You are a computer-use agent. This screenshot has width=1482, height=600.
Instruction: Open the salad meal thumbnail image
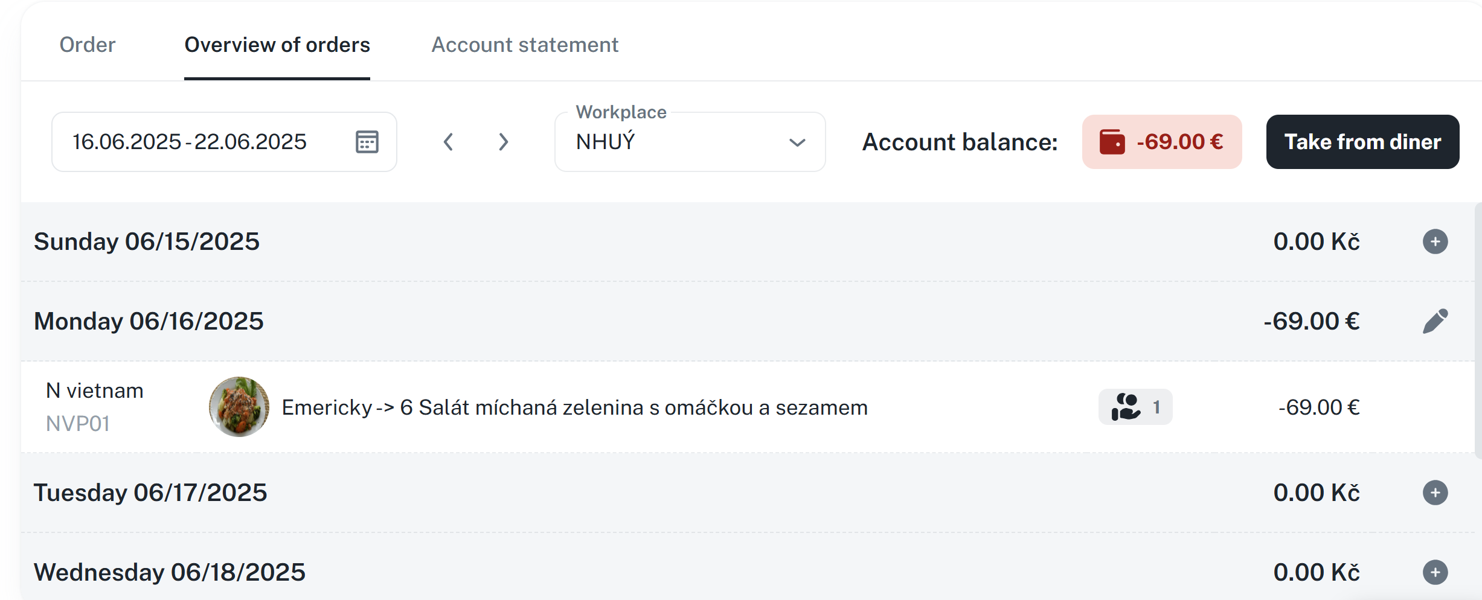[239, 407]
